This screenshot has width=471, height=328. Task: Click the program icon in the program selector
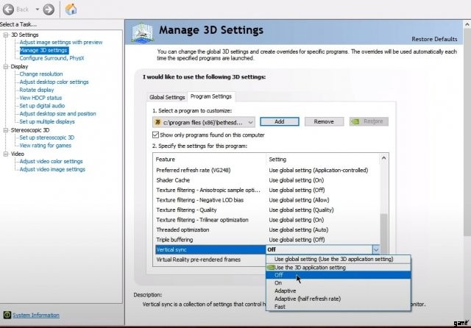point(157,122)
